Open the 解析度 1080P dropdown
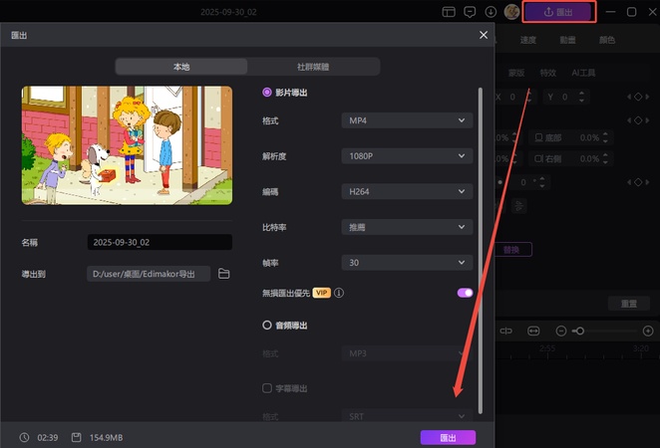 coord(407,156)
